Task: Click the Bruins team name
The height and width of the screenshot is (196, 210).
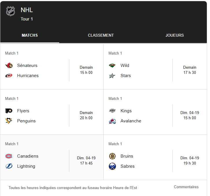Action: pos(127,156)
